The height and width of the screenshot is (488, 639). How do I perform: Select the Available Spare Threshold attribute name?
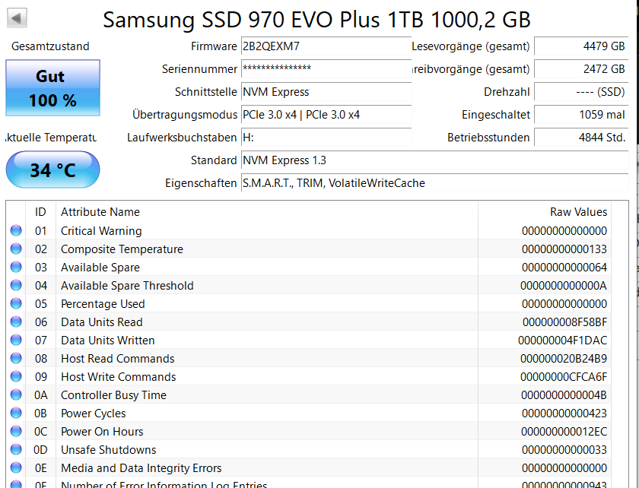pyautogui.click(x=127, y=286)
